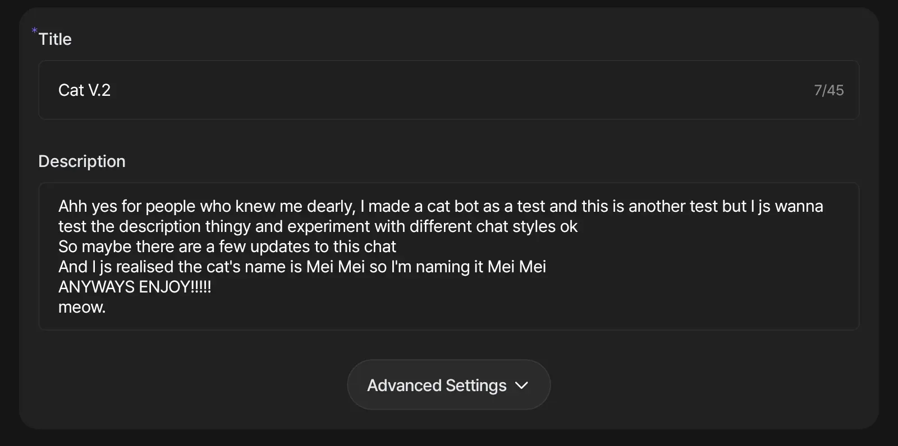
Task: Place cursor in 'meow.' line
Action: click(82, 307)
